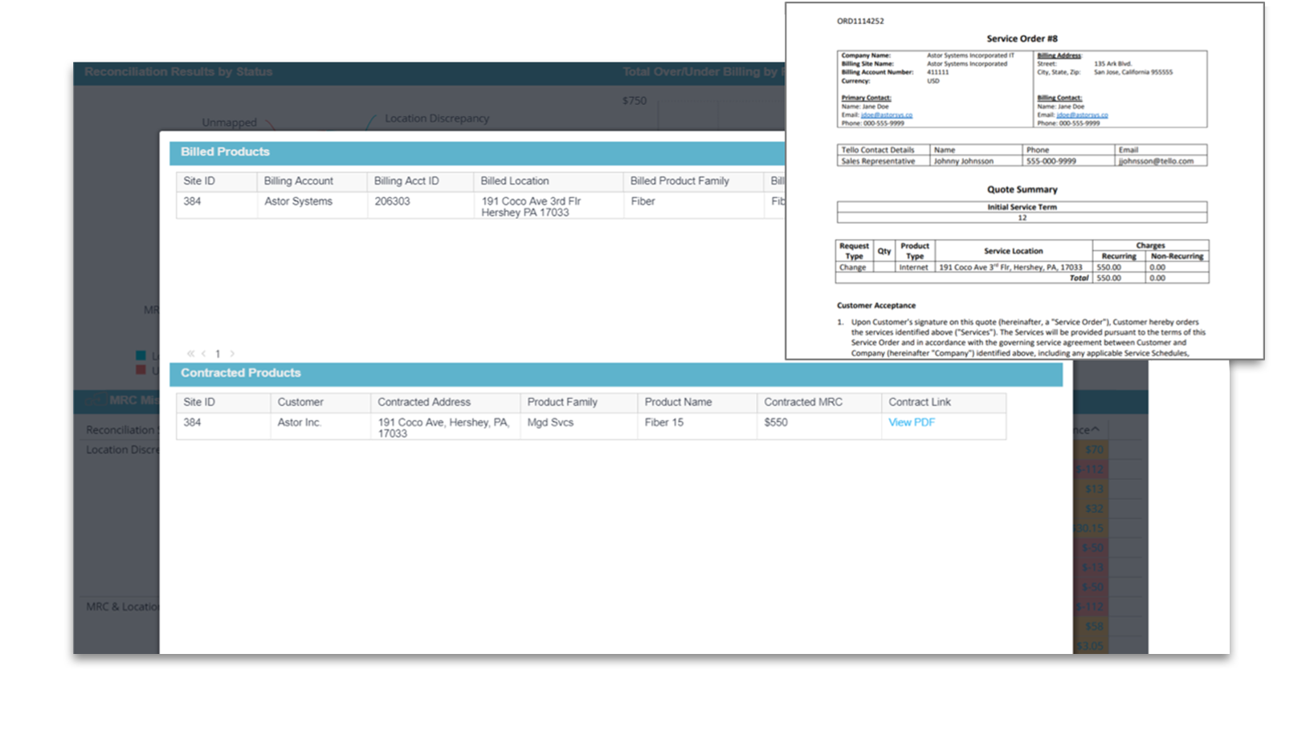This screenshot has height=731, width=1306.
Task: Click Reconciliation Results by Status header
Action: click(178, 71)
